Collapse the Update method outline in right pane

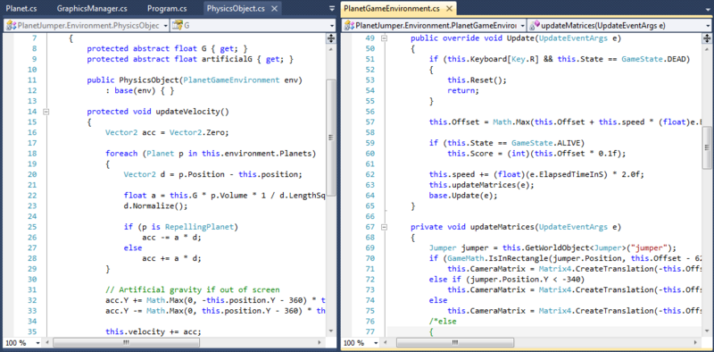[x=384, y=38]
